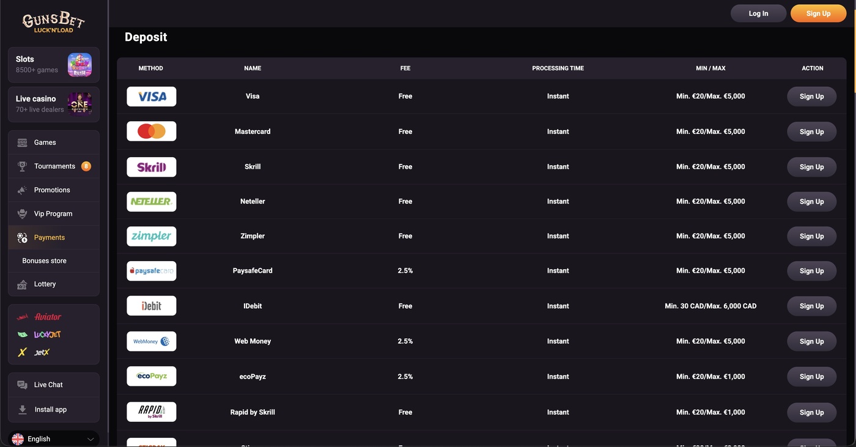Click the Zimpler name cell
The height and width of the screenshot is (447, 856).
tap(253, 236)
